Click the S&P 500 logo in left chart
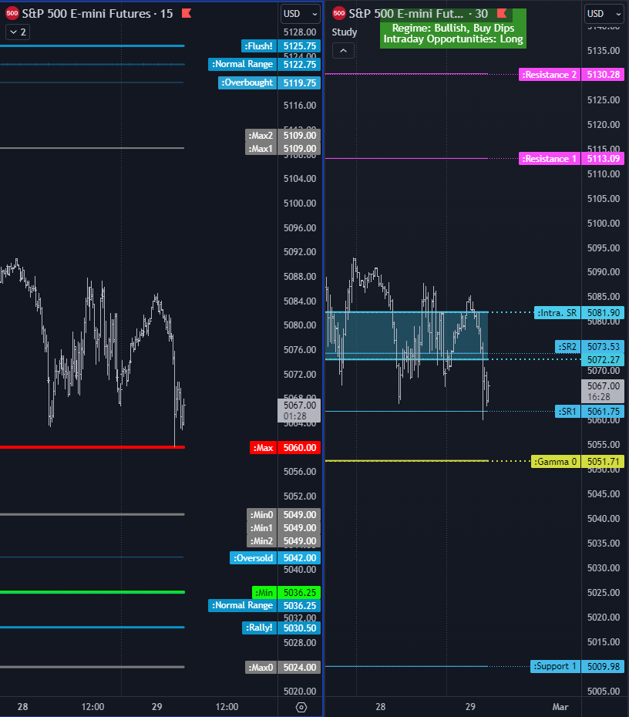629x717 pixels. coord(12,13)
